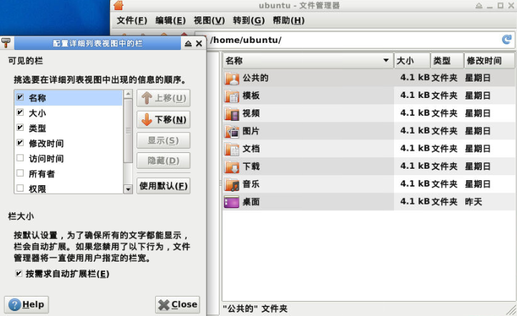Screen dimensions: 517x316
Task: Click the Help button in dialog
Action: 26,305
